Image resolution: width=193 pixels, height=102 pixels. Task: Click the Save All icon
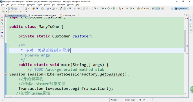(x=12, y=8)
